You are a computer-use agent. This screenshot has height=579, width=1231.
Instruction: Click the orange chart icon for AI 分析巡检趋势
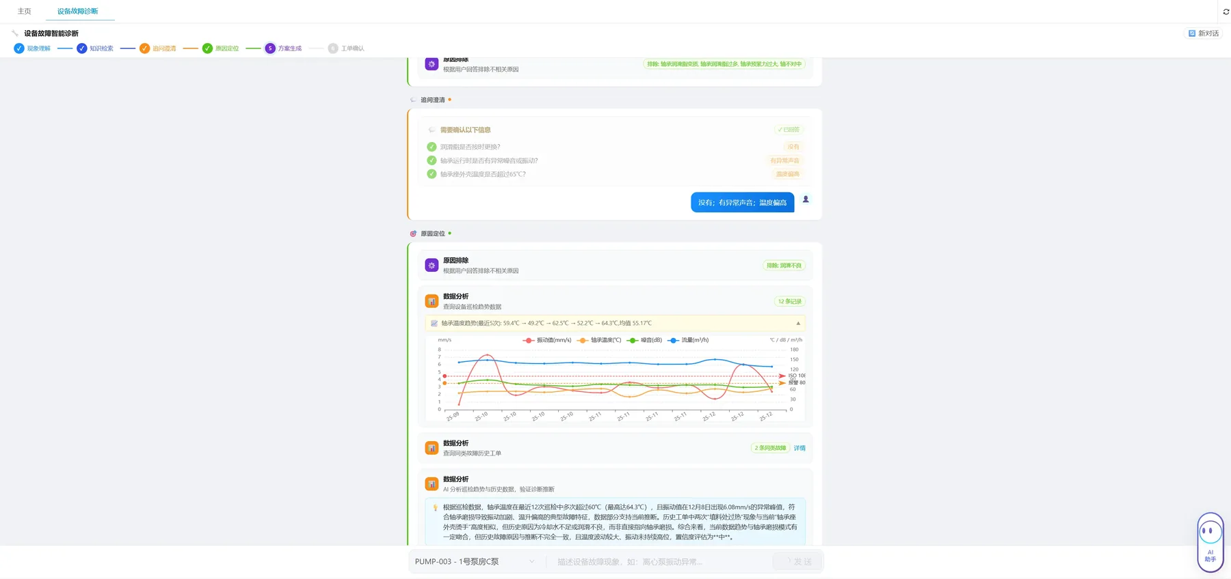click(x=432, y=483)
